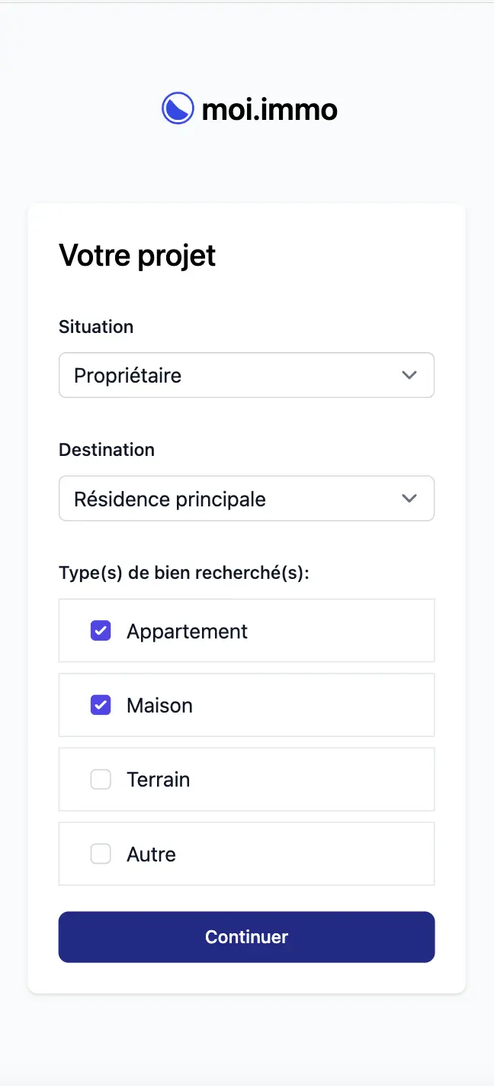Screen dimensions: 494x1086
Task: Enable the Autre option
Action: 100,853
